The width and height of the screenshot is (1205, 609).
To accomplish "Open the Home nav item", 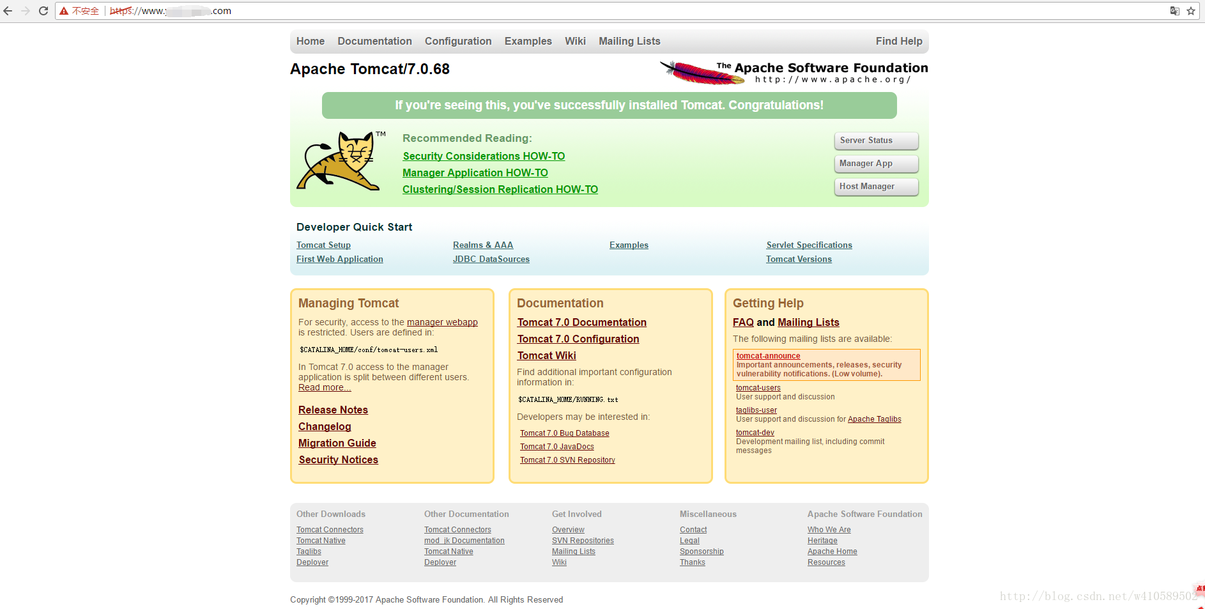I will coord(311,41).
